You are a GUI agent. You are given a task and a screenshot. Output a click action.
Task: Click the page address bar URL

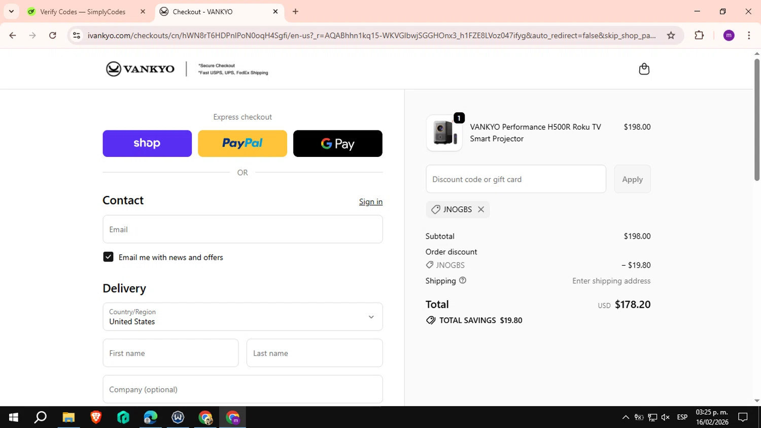371,36
